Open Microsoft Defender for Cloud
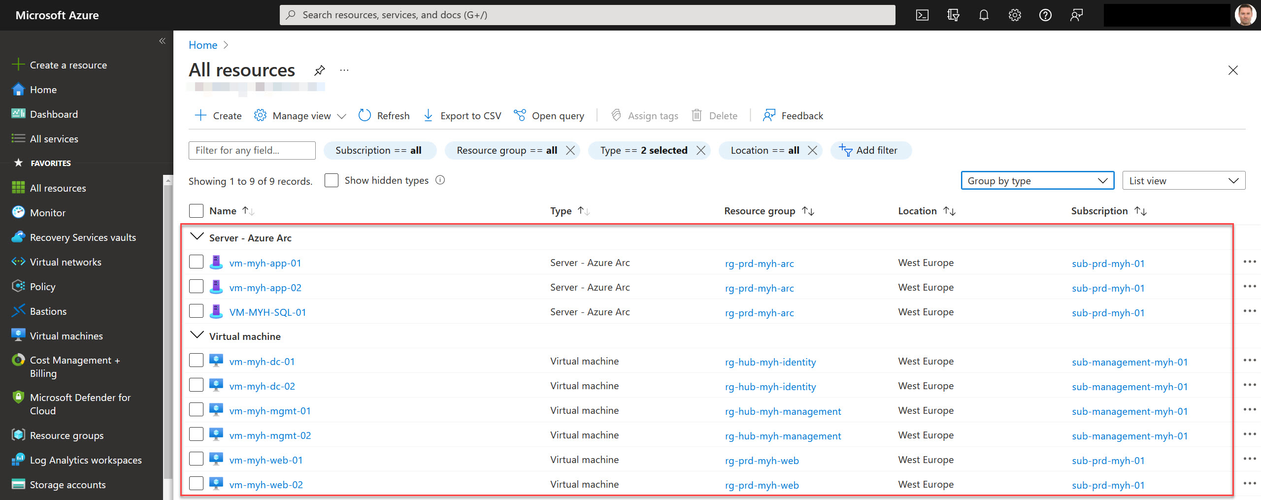This screenshot has height=500, width=1261. (x=80, y=404)
